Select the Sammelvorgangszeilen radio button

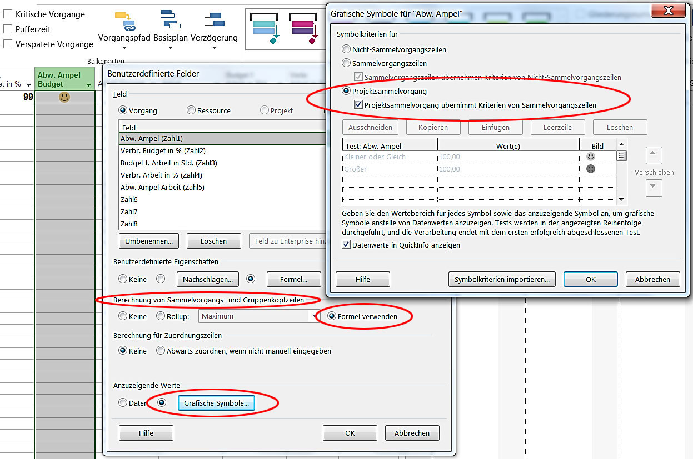pos(347,63)
